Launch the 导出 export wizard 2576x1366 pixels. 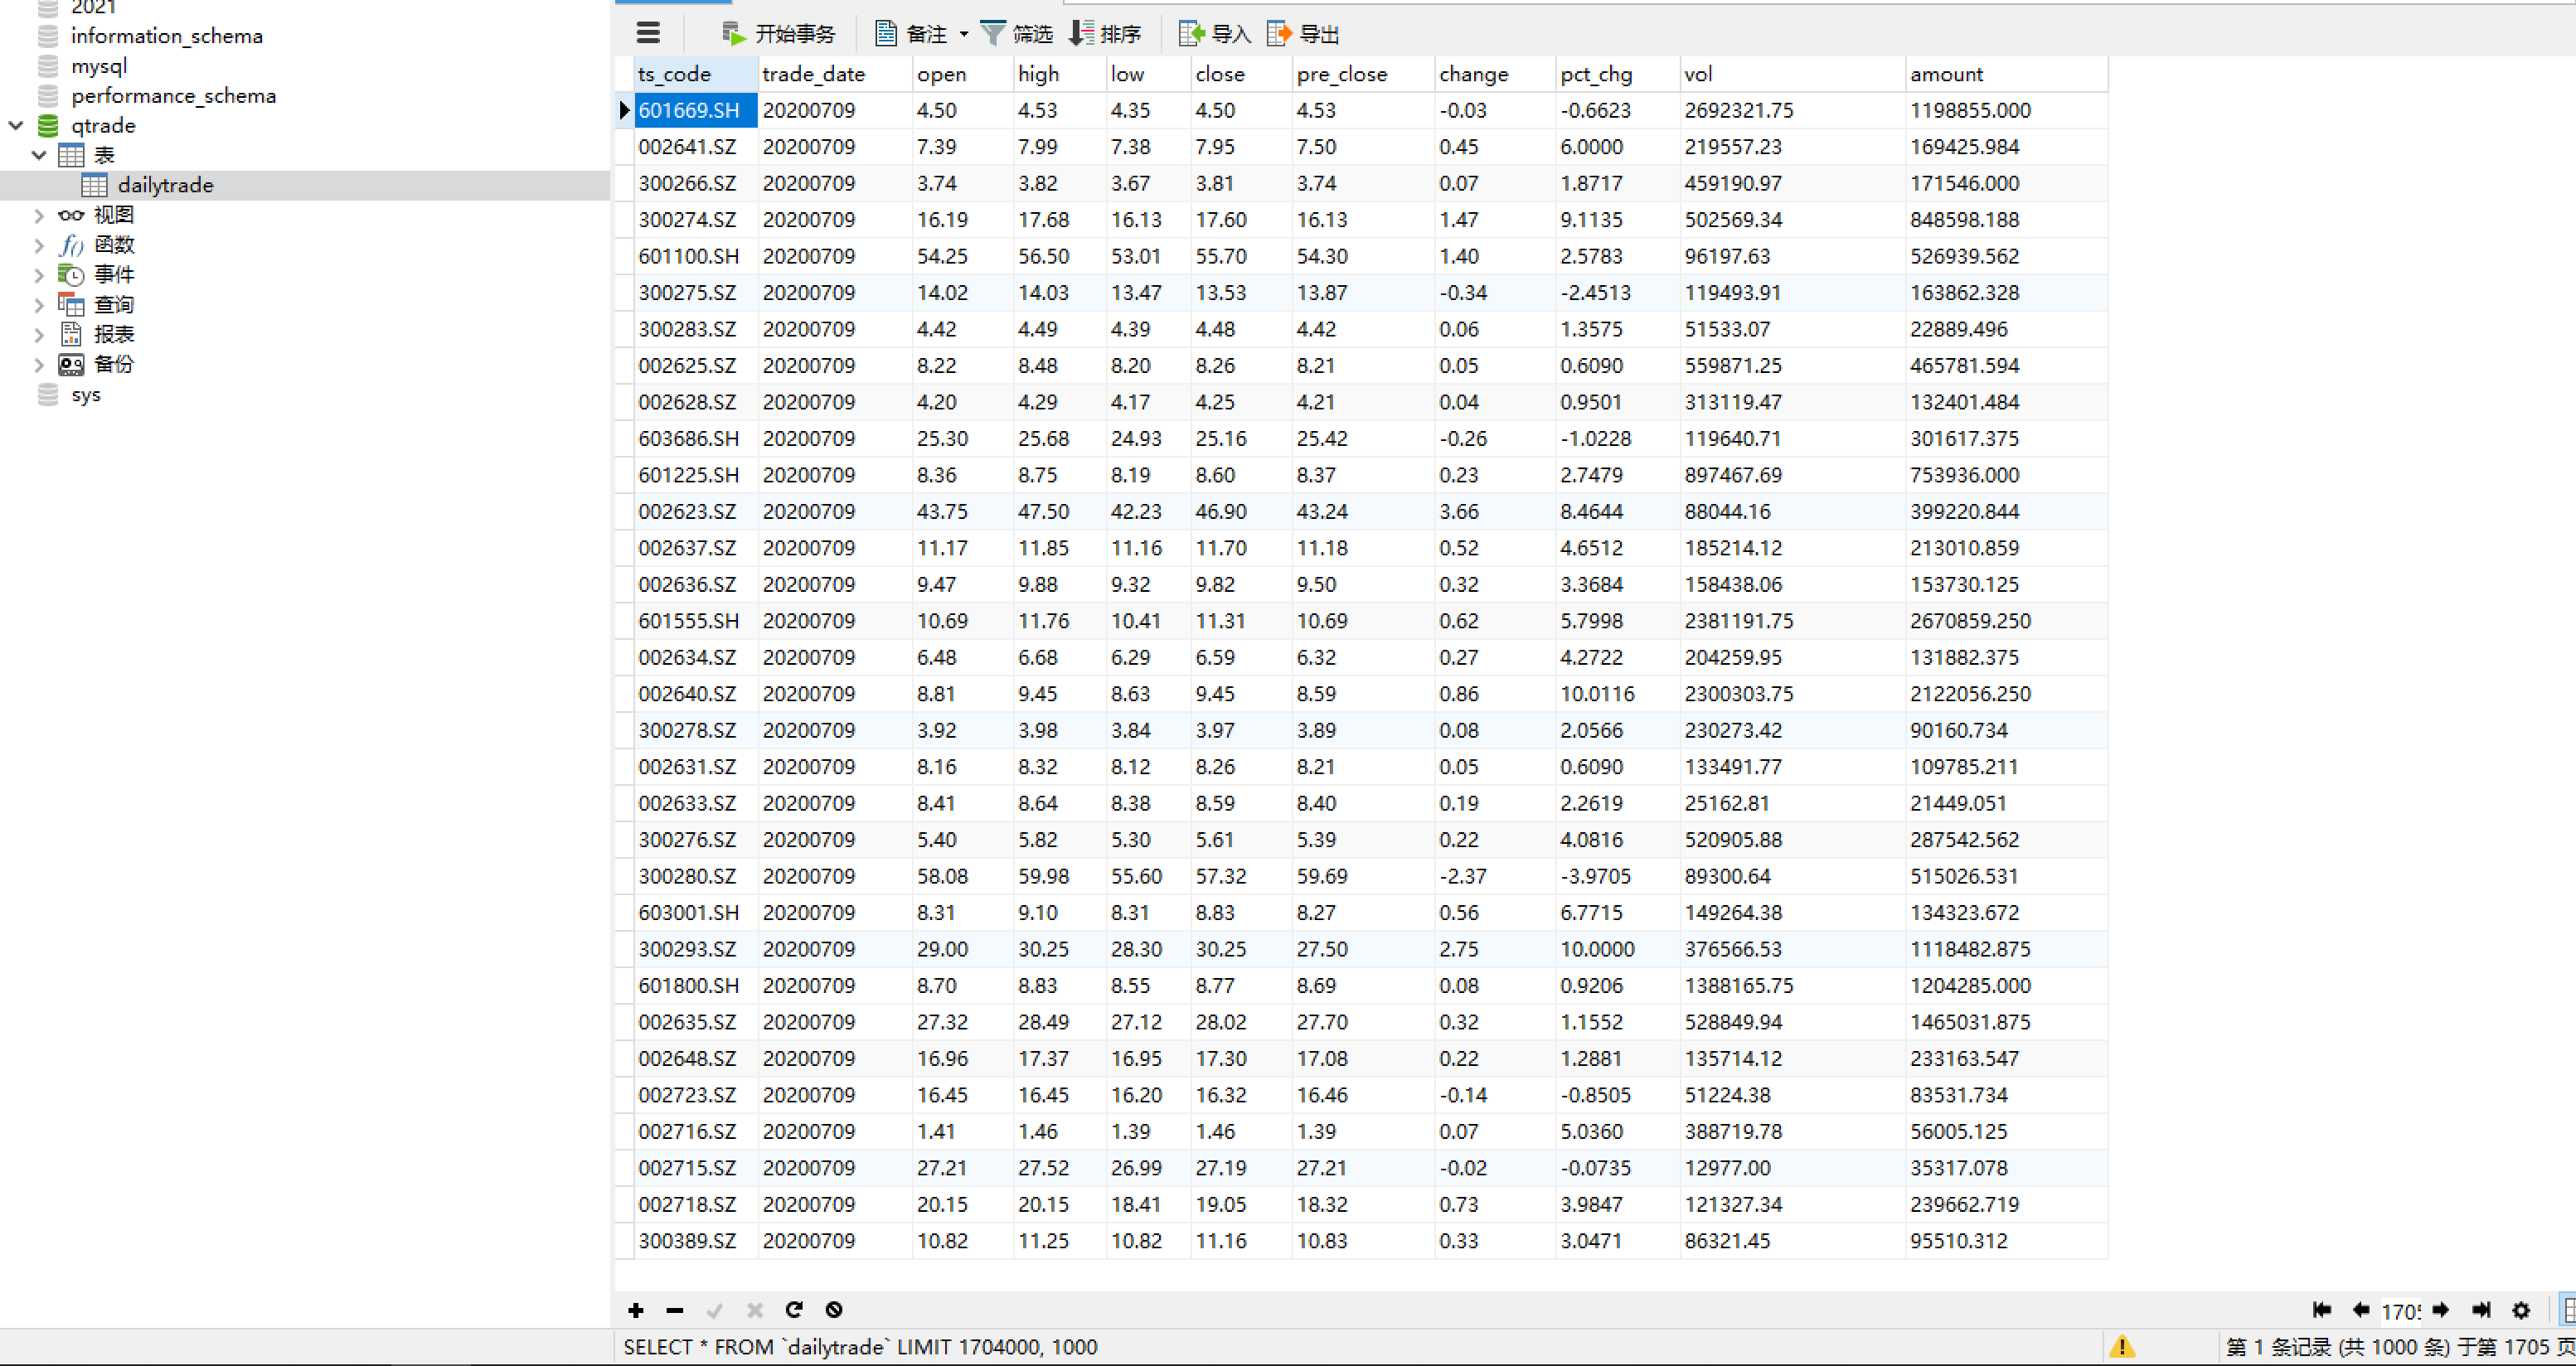pyautogui.click(x=1303, y=32)
